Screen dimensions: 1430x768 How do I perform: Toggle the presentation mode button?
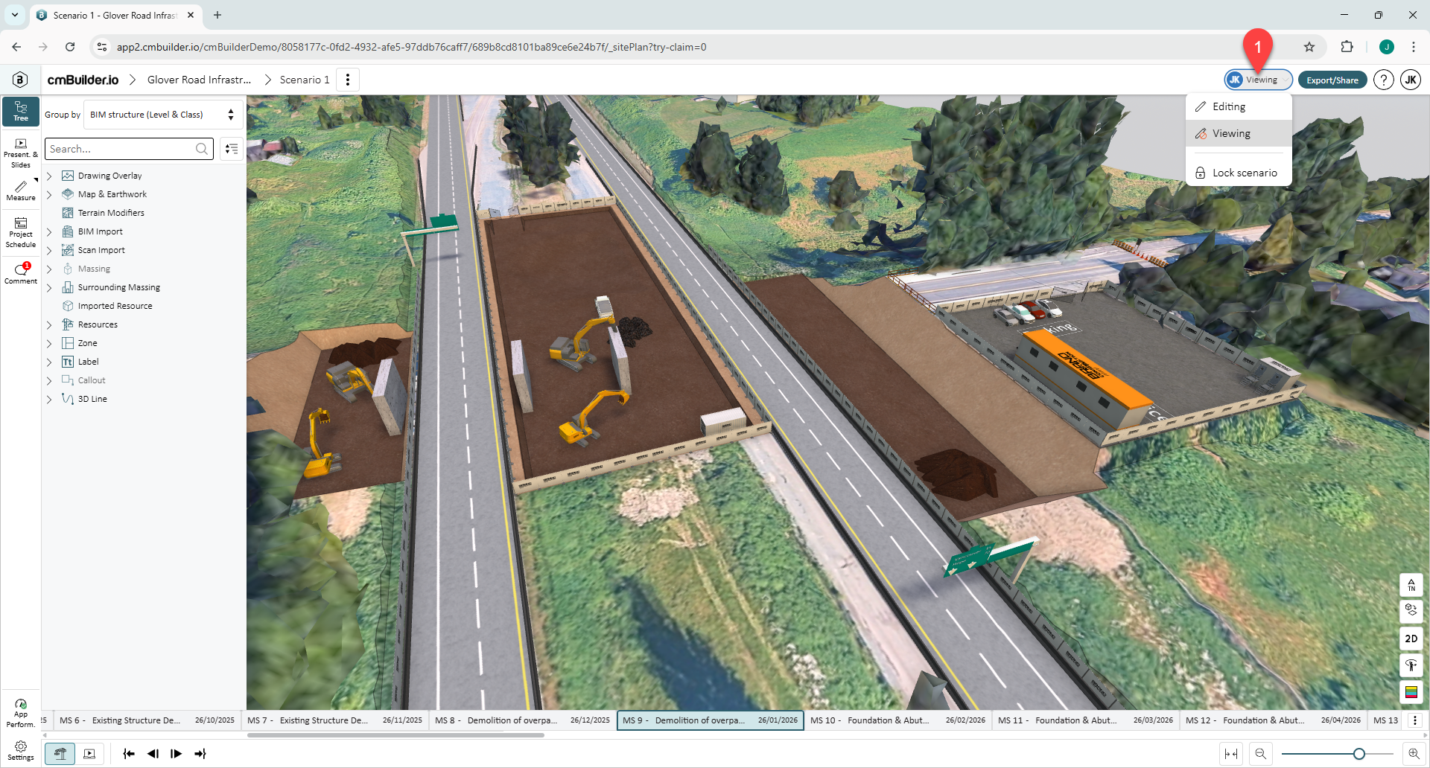click(x=89, y=754)
